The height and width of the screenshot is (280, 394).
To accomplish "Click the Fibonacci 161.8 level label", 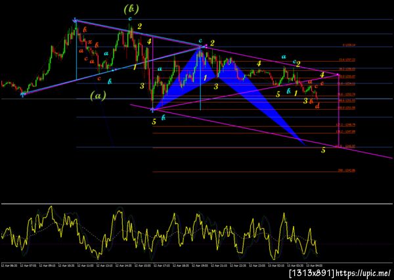I will 345,146.
